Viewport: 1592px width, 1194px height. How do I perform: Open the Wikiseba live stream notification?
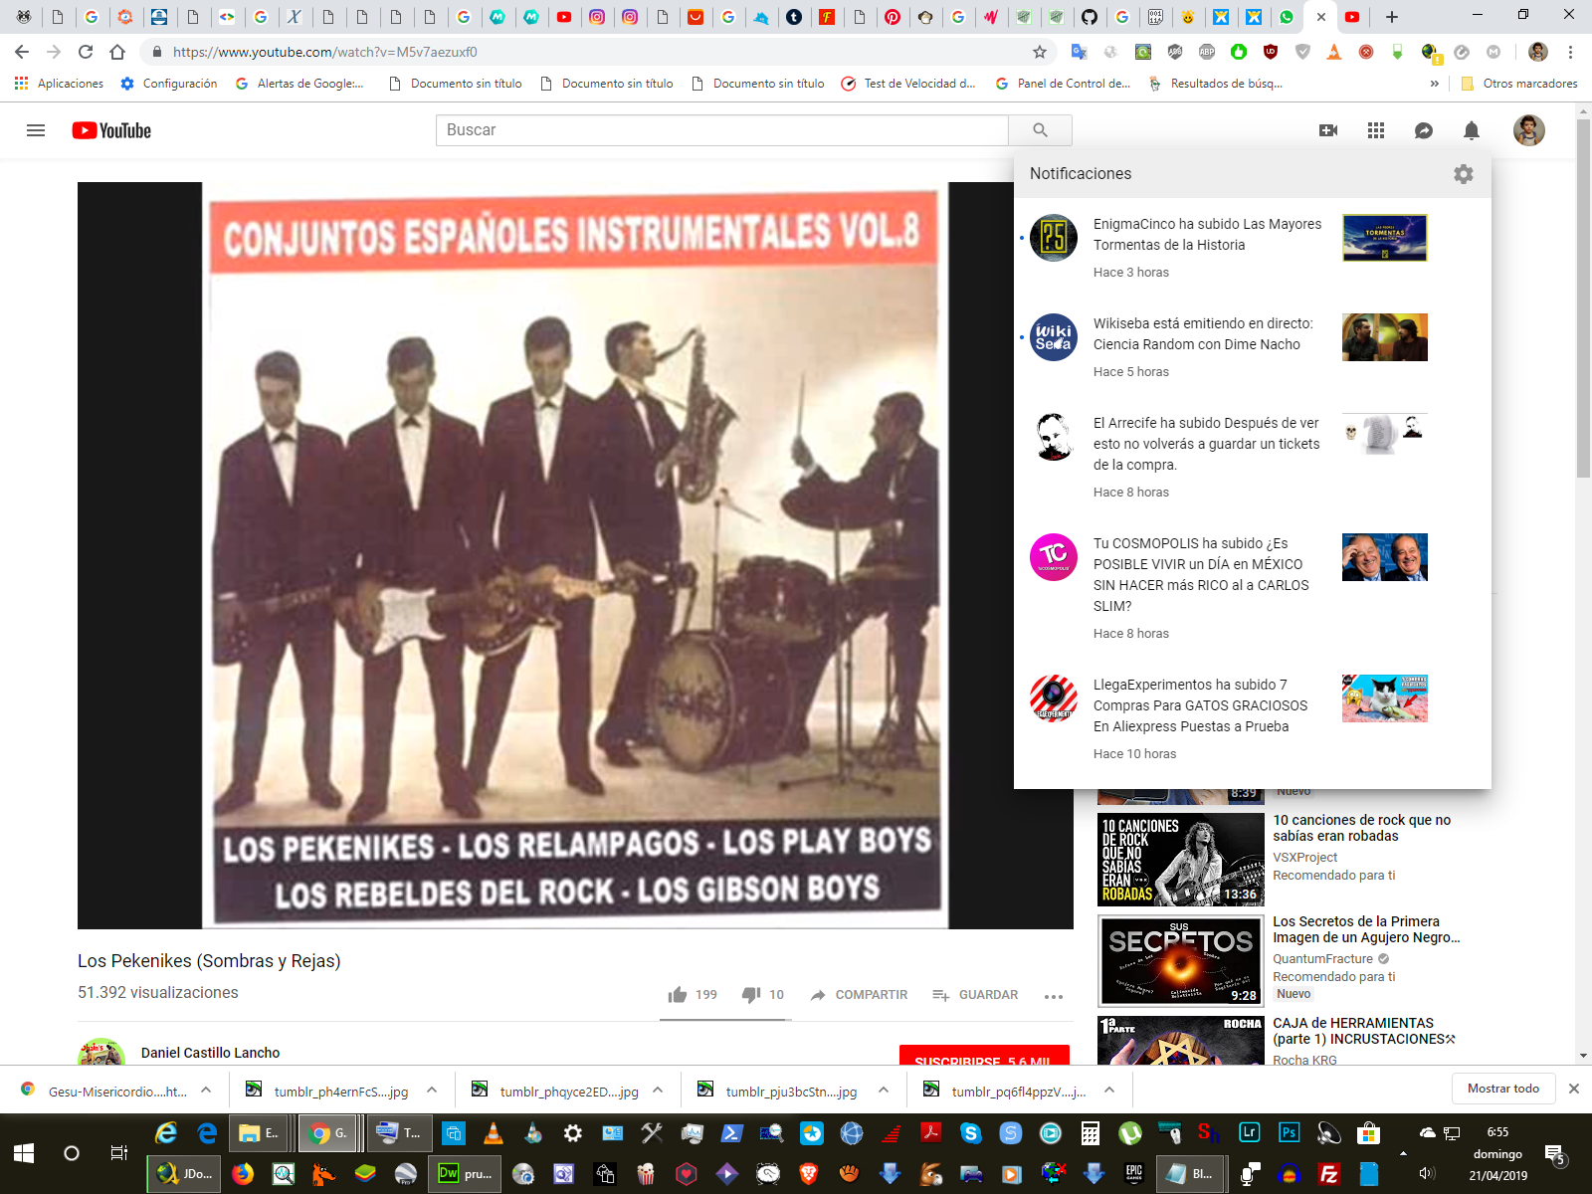coord(1202,334)
